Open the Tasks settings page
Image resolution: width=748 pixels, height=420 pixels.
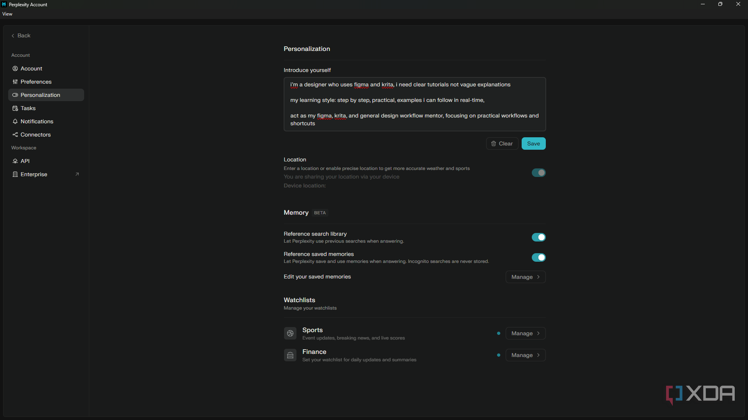46,108
